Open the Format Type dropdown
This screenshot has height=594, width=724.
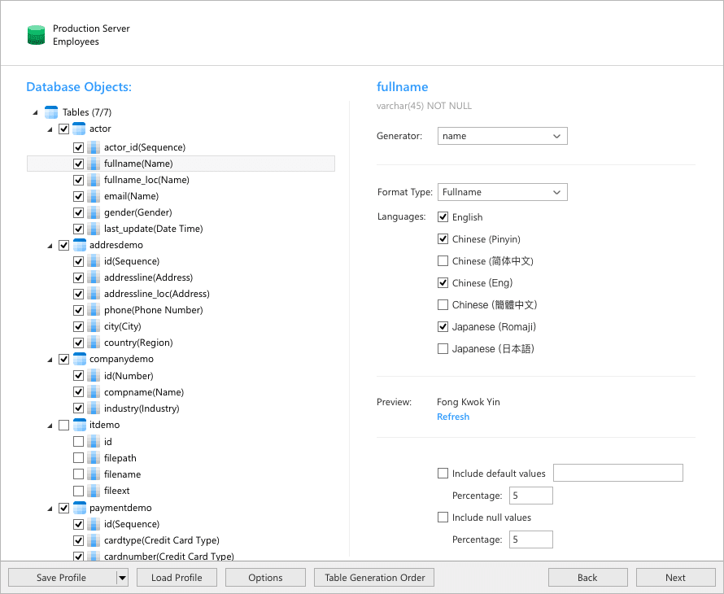pos(502,192)
